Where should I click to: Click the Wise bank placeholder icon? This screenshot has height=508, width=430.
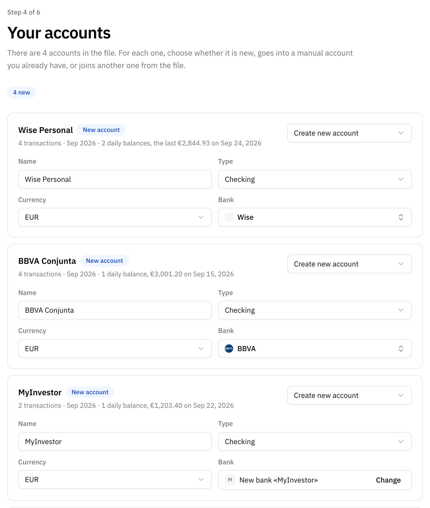click(229, 217)
